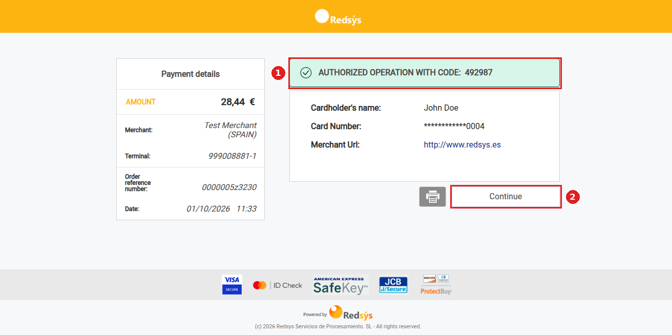Select the authorization code 492987
672x335 pixels.
pos(478,73)
